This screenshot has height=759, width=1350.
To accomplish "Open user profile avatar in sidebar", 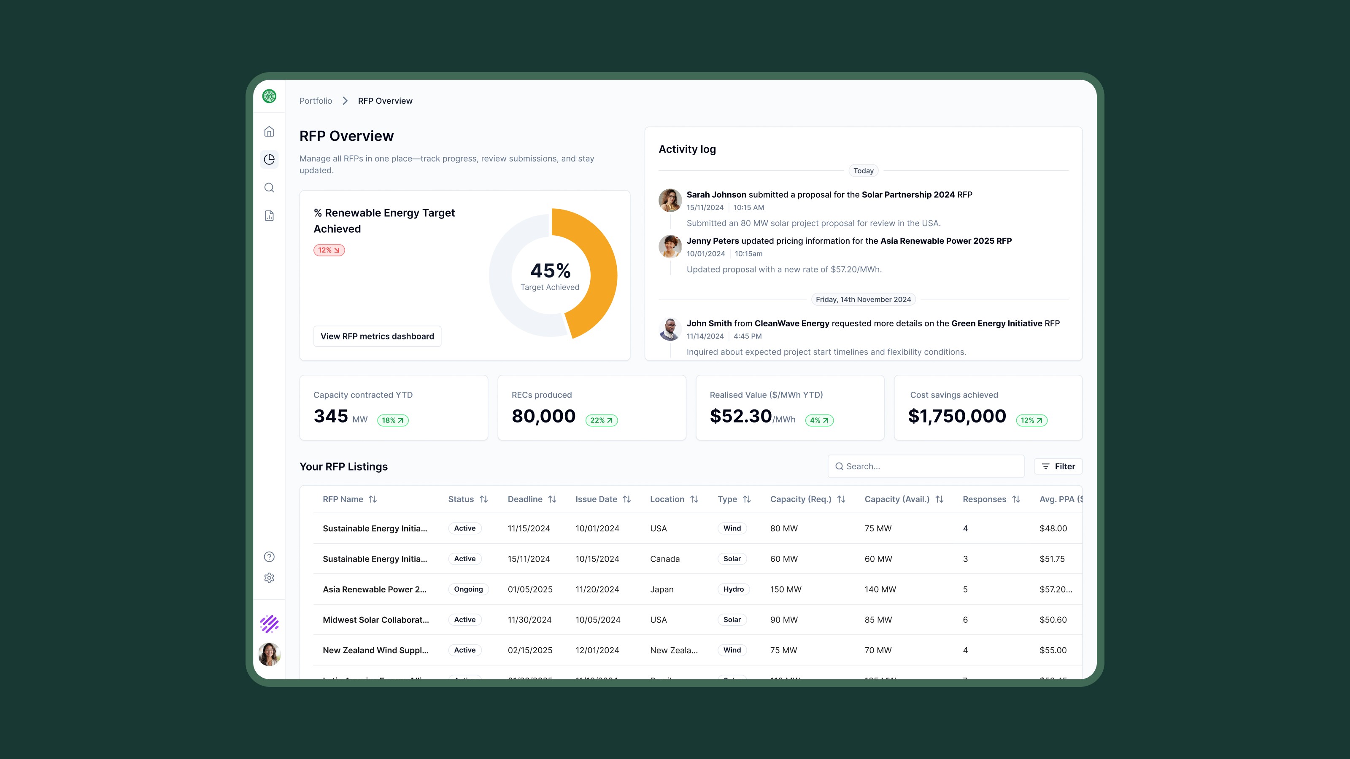I will click(x=269, y=654).
